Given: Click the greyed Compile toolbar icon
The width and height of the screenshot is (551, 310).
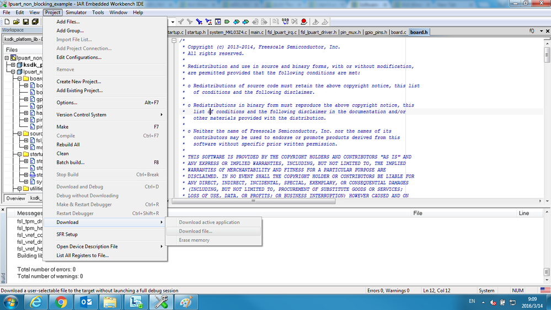Looking at the screenshot, I should coord(276,22).
